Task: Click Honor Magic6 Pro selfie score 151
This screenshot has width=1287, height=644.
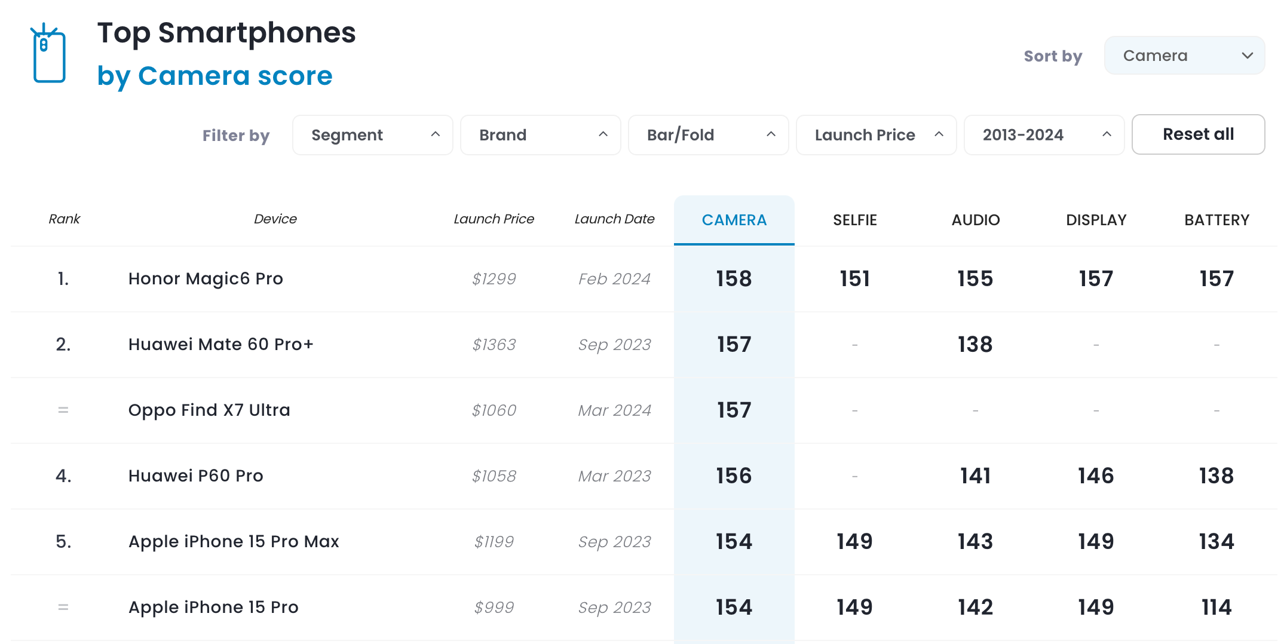Action: tap(855, 279)
